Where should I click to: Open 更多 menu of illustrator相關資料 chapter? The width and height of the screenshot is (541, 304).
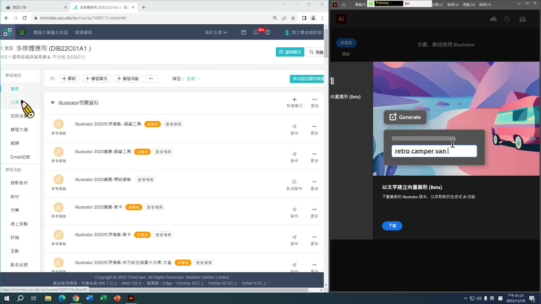pyautogui.click(x=315, y=102)
